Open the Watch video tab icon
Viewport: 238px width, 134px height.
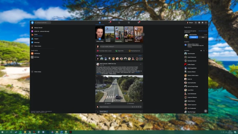pos(119,23)
